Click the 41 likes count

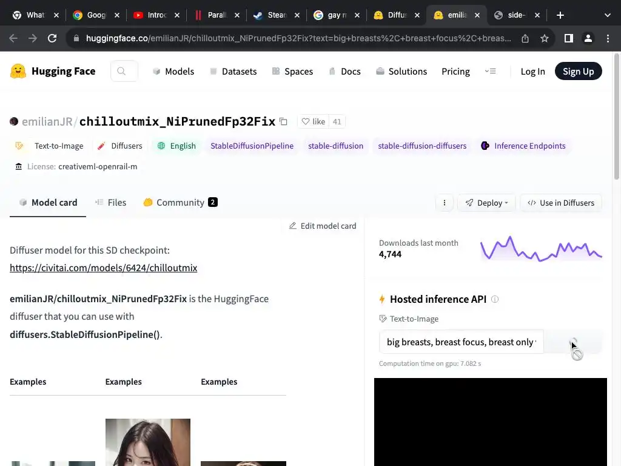(x=337, y=121)
